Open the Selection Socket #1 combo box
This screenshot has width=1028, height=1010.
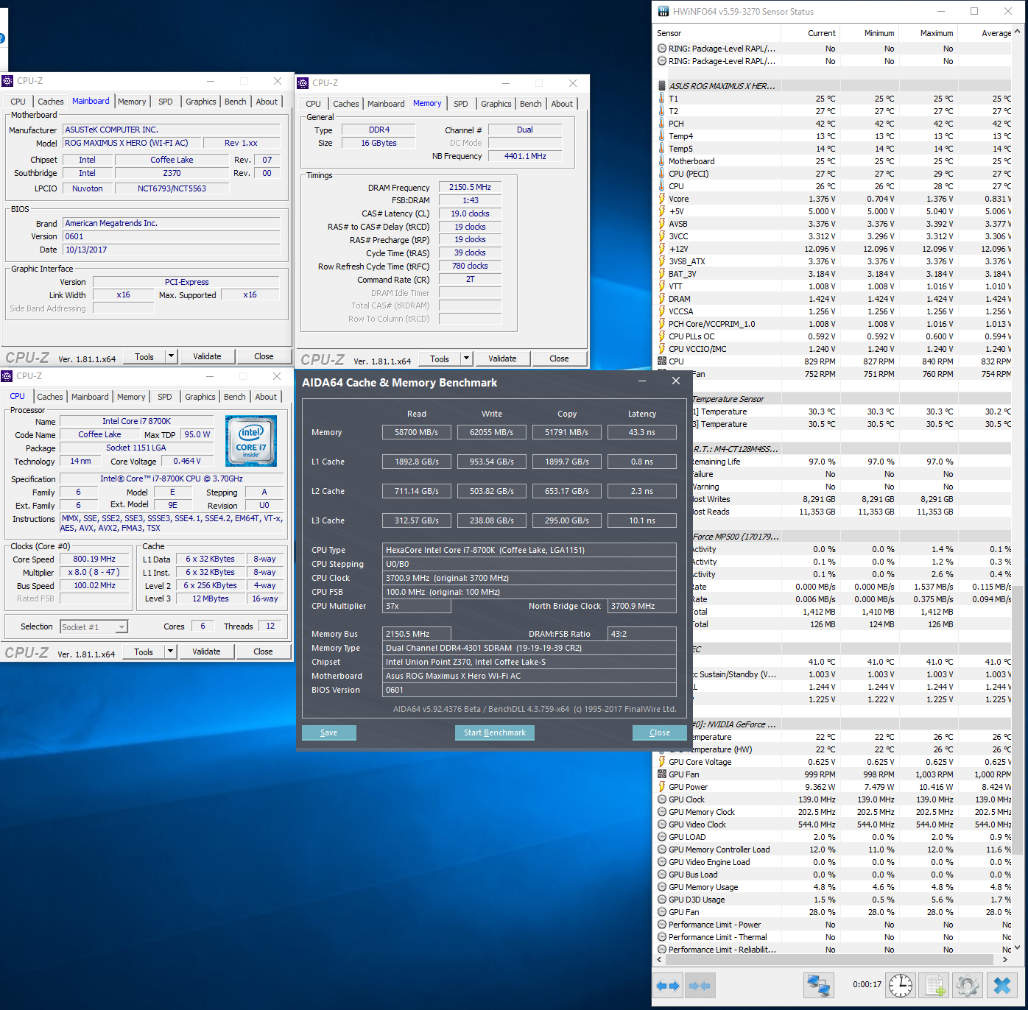pyautogui.click(x=94, y=627)
